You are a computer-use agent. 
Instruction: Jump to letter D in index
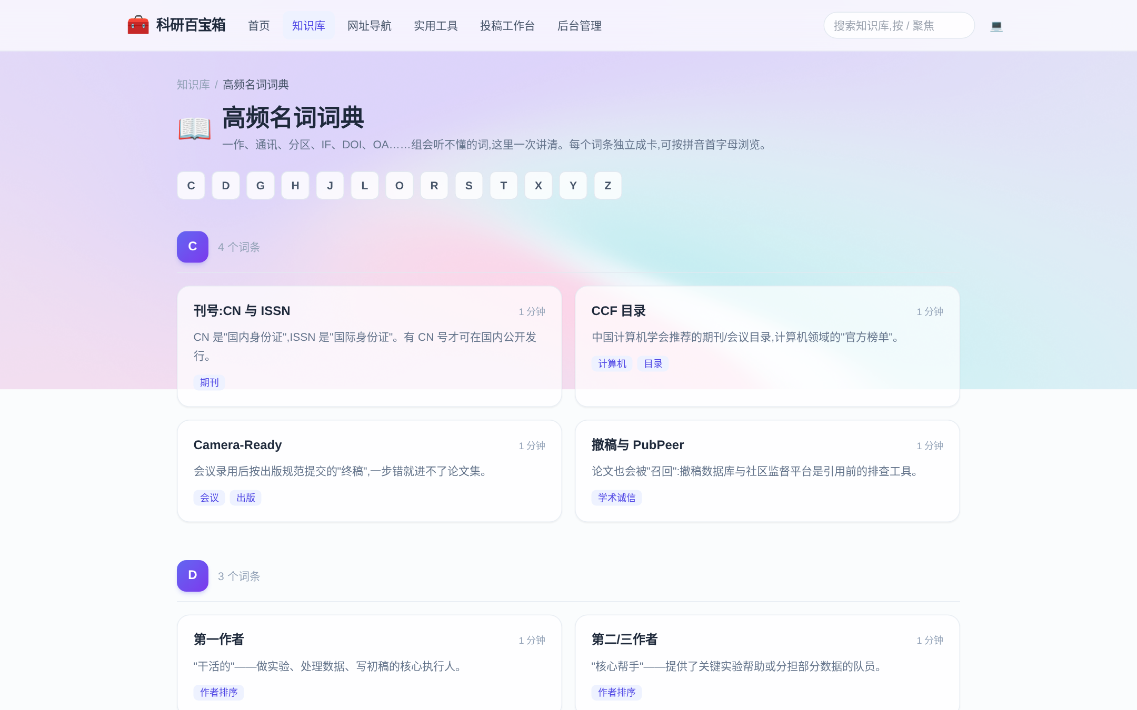click(226, 186)
